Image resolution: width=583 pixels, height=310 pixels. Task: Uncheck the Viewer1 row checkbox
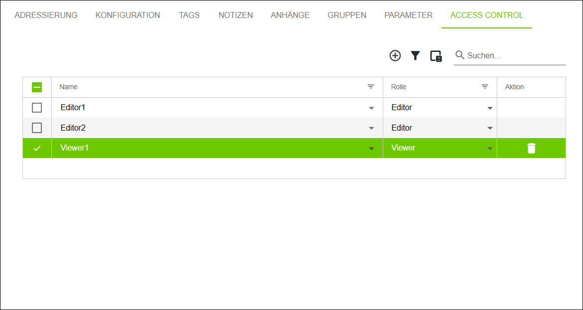point(37,148)
